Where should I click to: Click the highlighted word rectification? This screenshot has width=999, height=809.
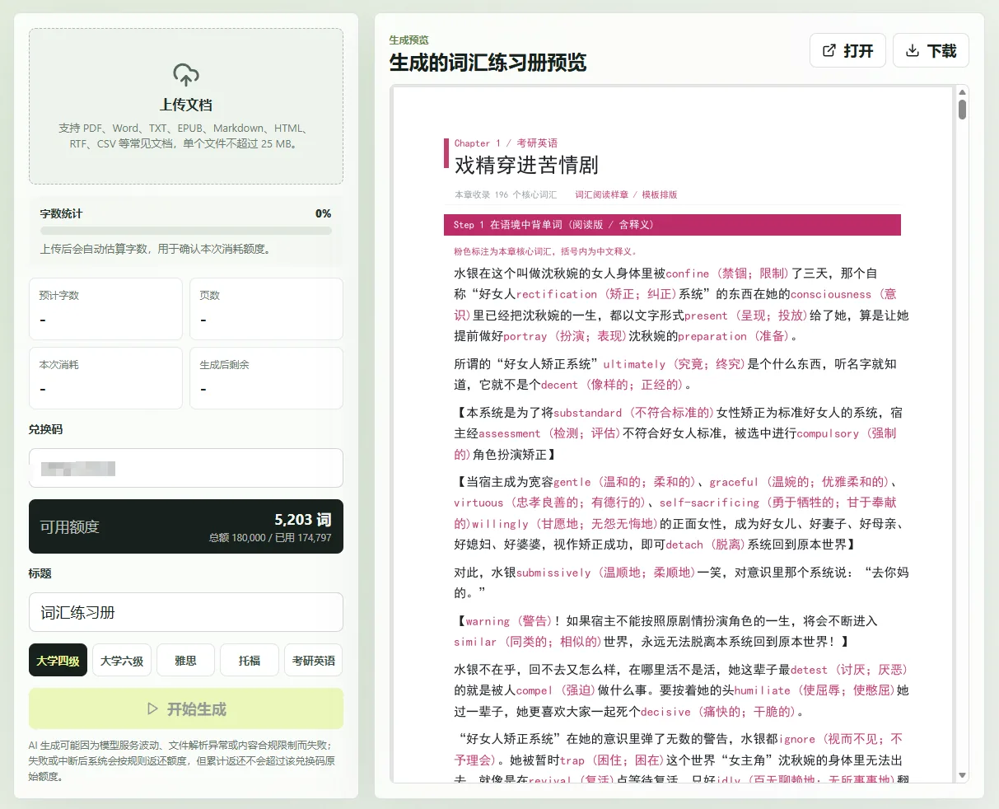click(557, 294)
